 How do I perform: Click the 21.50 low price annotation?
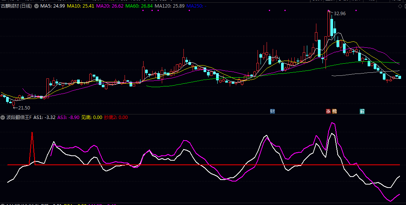tap(24, 108)
